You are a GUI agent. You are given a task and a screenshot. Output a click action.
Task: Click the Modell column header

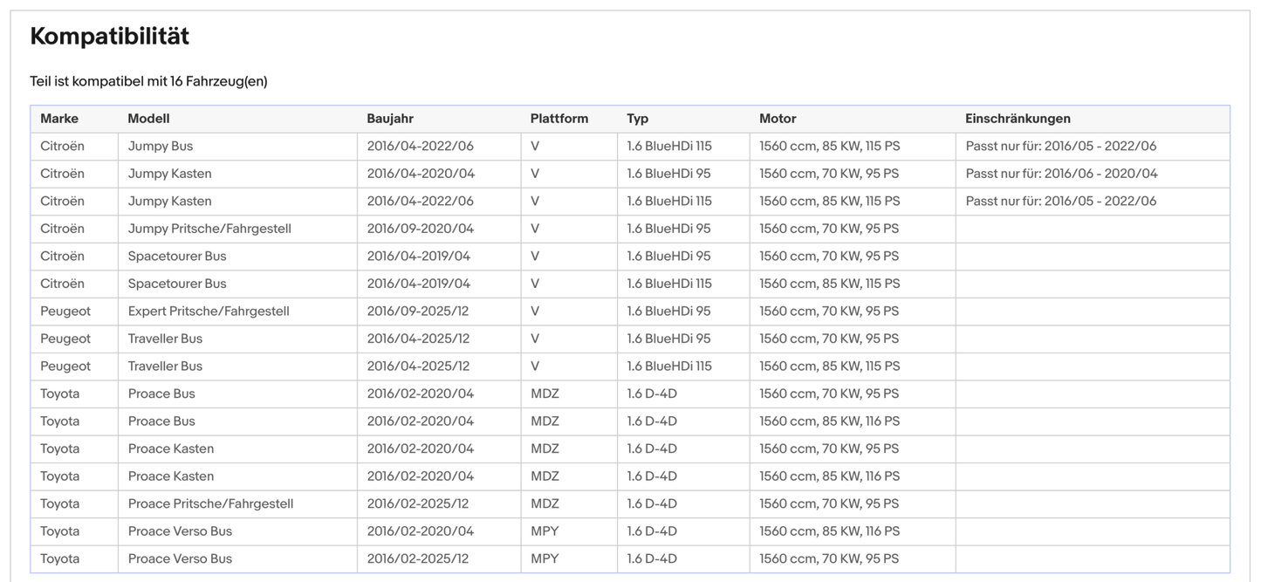tap(148, 119)
